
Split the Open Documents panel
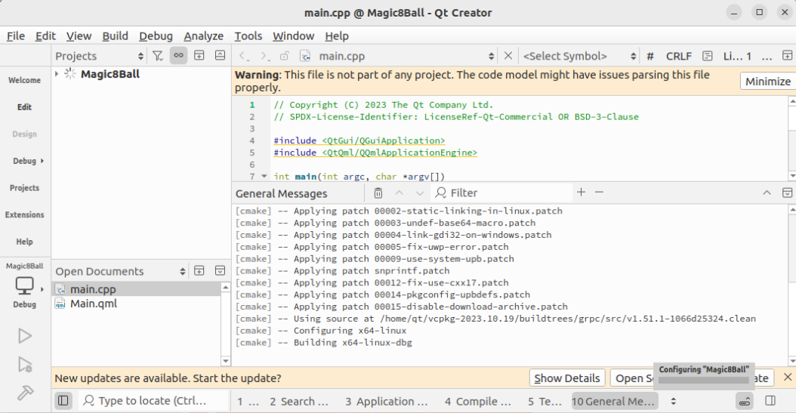199,271
